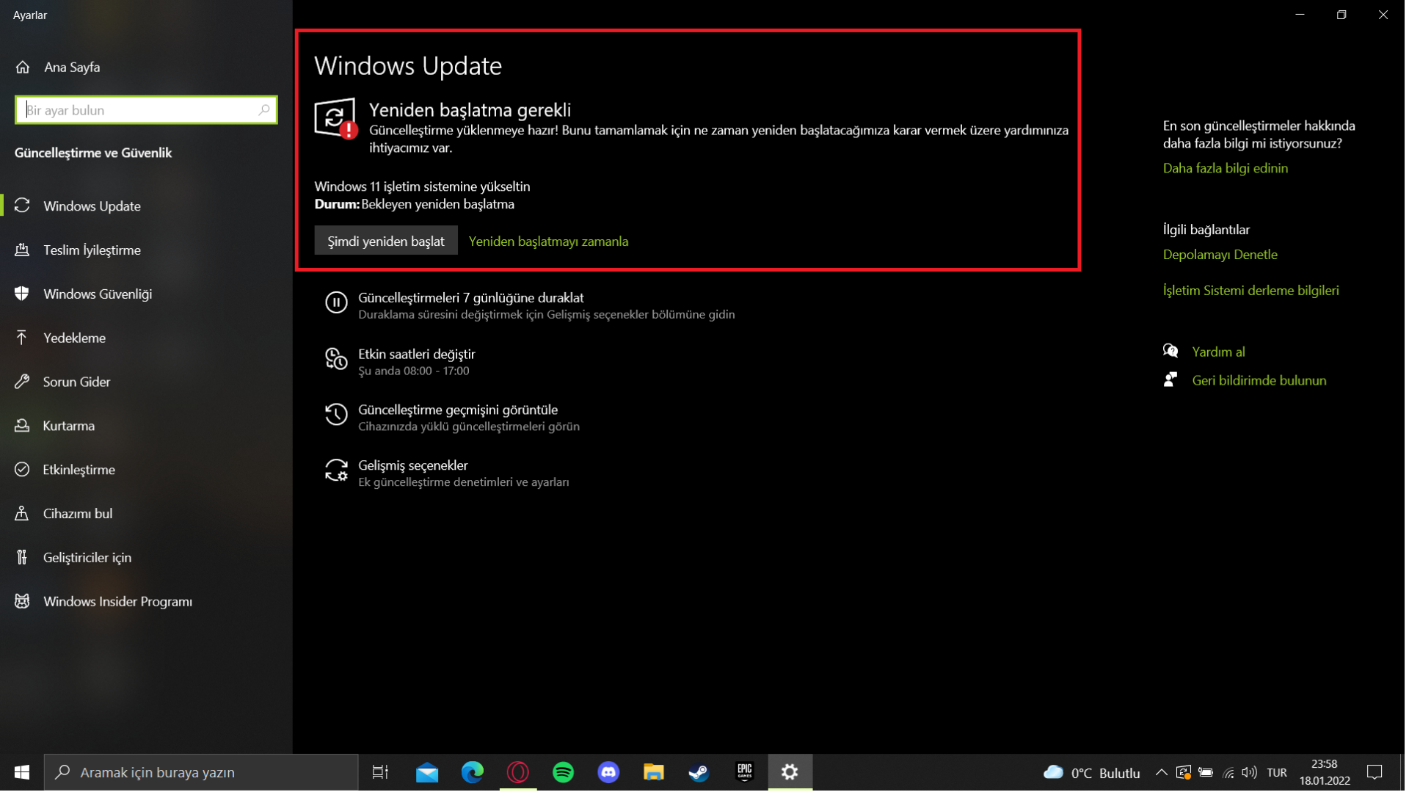Select the 'Yeniden başlatma gerekli' heading text

tap(471, 110)
